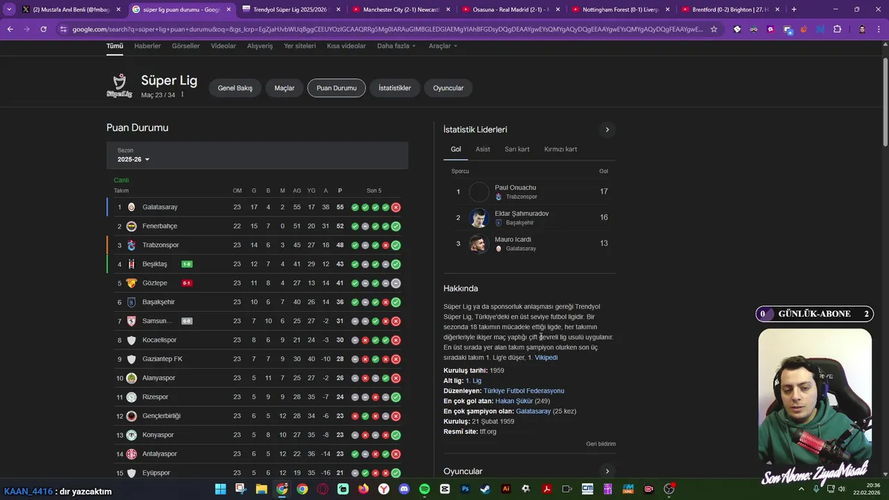This screenshot has width=889, height=500.
Task: Click the Antalyaspor club crest icon
Action: pyautogui.click(x=131, y=454)
